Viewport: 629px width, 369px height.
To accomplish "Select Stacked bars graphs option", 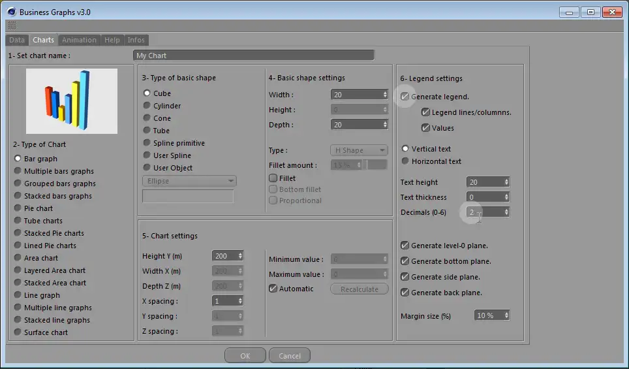I will pyautogui.click(x=53, y=196).
